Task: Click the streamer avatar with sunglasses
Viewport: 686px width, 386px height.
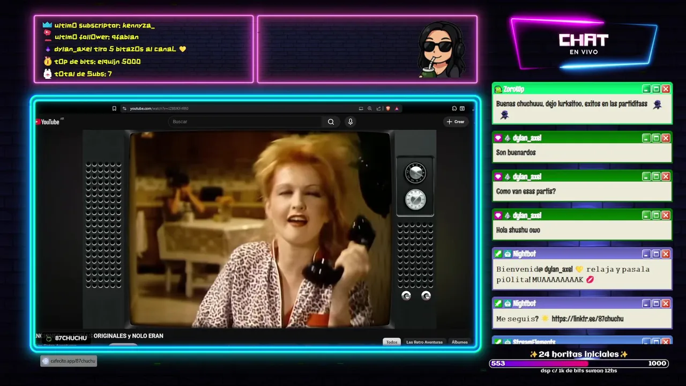Action: [x=441, y=49]
